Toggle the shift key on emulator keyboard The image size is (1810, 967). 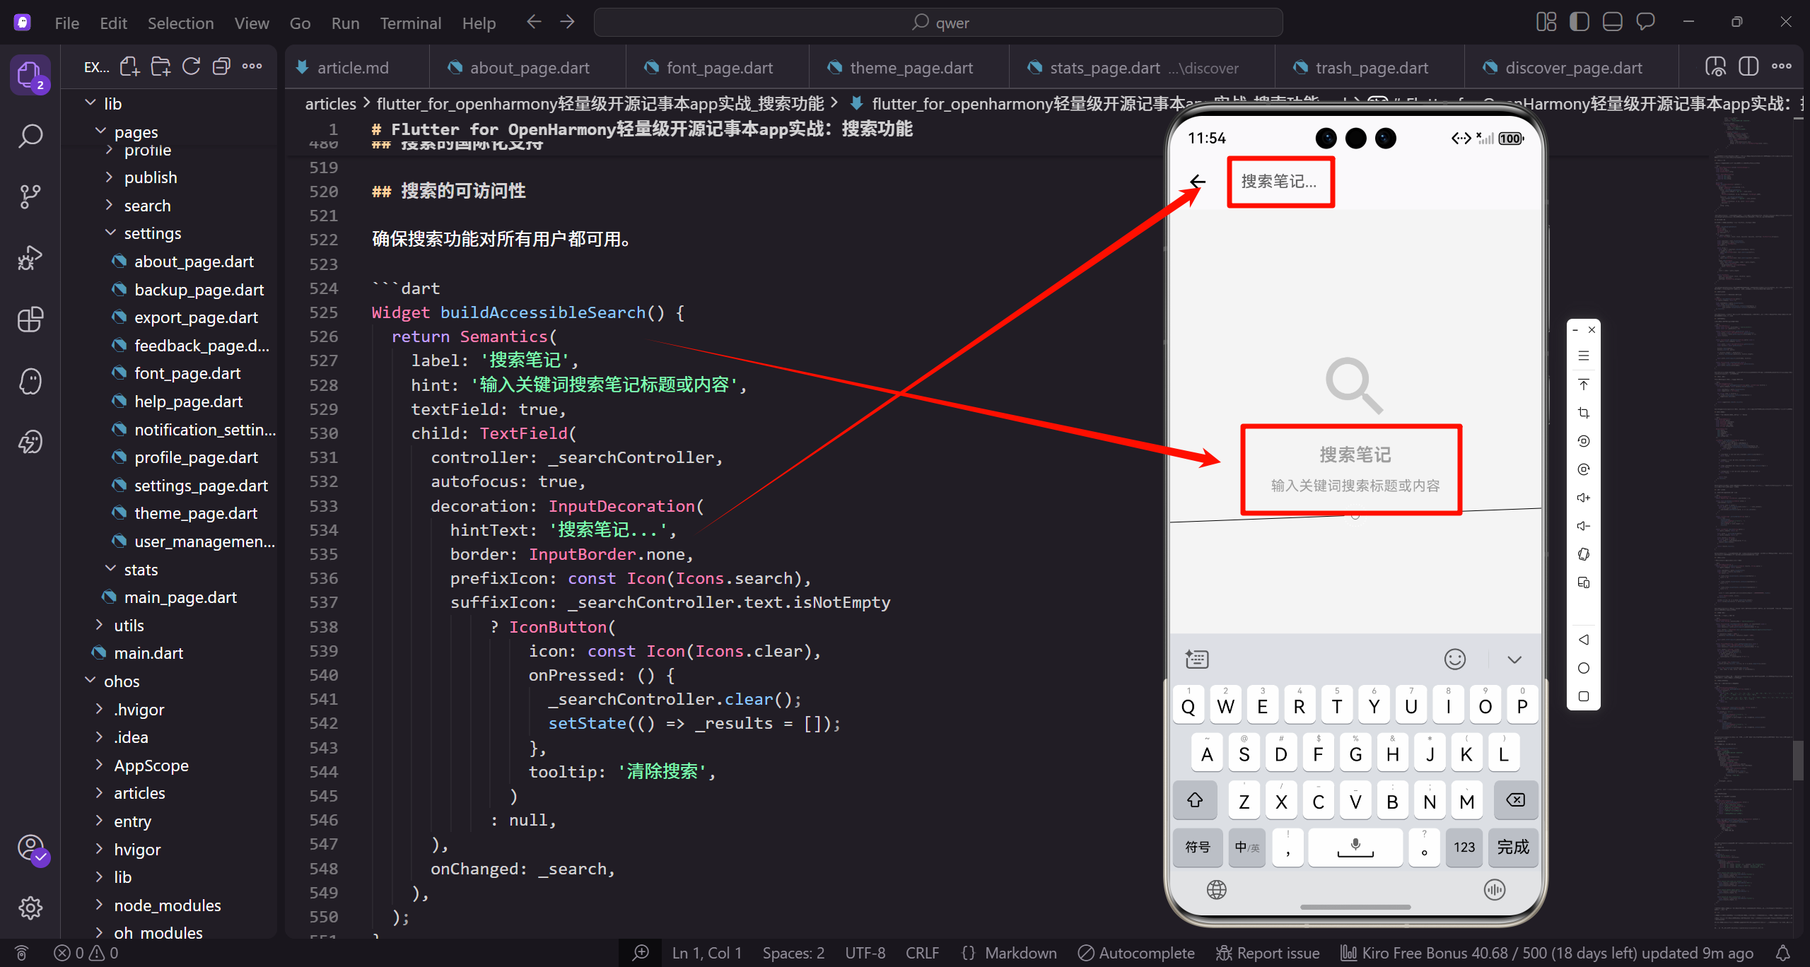(x=1195, y=800)
